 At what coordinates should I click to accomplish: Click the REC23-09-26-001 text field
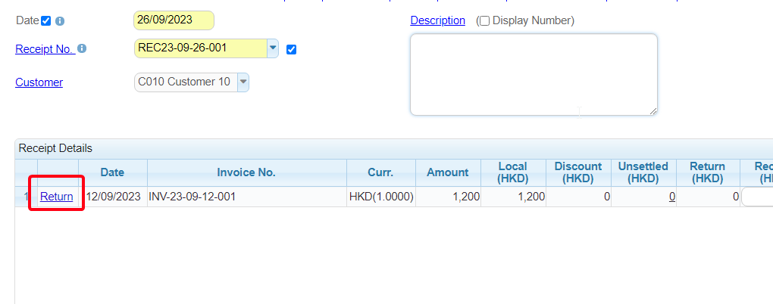tap(200, 48)
